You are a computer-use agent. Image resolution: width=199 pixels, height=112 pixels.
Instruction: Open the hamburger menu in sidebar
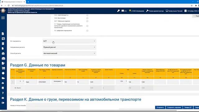(3, 18)
